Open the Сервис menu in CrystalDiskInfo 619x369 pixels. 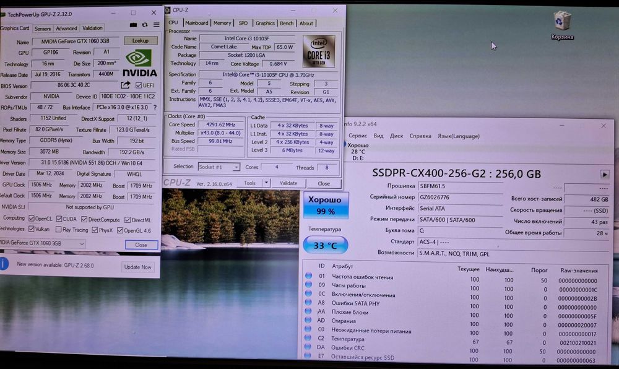click(x=358, y=136)
